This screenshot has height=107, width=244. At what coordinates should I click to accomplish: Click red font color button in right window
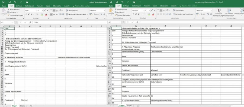(x=153, y=14)
